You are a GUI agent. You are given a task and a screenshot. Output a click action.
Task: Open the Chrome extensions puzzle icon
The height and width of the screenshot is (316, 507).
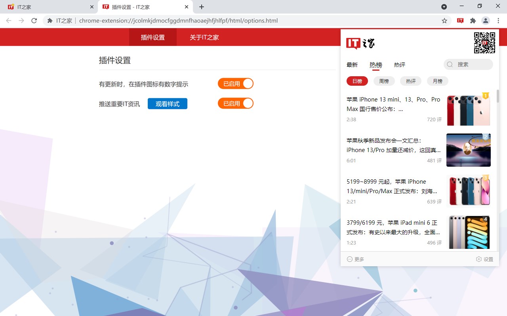coord(473,21)
